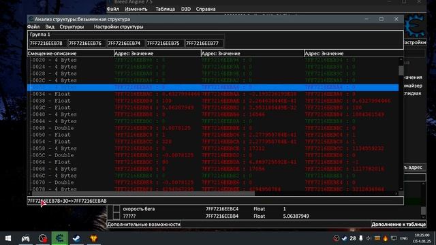Select row '0024 - 4 Bytes'

pos(213,67)
